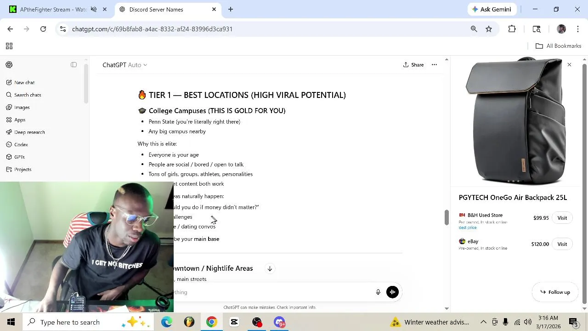This screenshot has width=588, height=331.
Task: Start a New chat from sidebar
Action: point(24,83)
